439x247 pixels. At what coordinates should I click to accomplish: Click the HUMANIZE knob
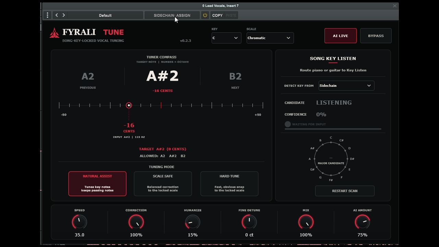click(193, 222)
